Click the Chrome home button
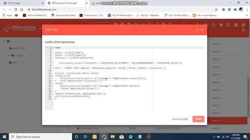The width and height of the screenshot is (250, 140). click(22, 9)
